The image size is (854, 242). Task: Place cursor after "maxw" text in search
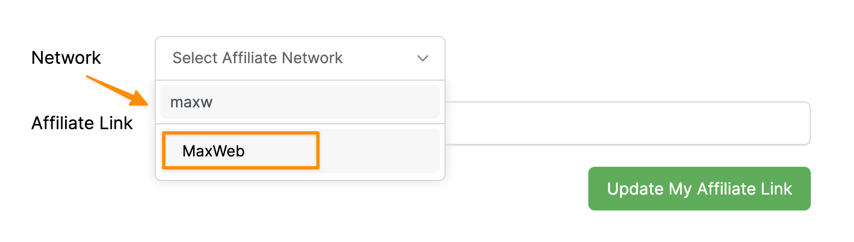[x=214, y=102]
